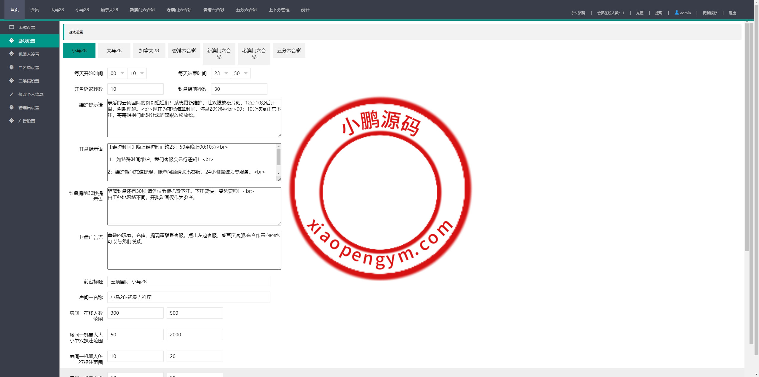Switch to the 五分六合彩 game tab
759x377 pixels.
[x=289, y=50]
